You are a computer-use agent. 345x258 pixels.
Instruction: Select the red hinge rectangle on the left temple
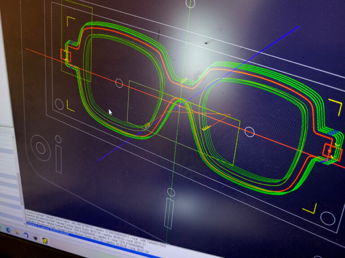pyautogui.click(x=66, y=55)
